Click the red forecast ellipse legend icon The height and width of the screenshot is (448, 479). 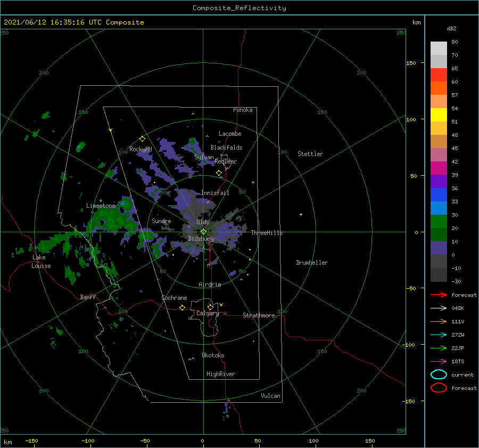[439, 388]
